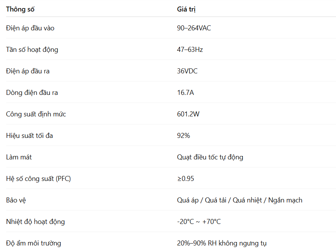Click the value '36VDC'
336x252 pixels.
tap(187, 71)
